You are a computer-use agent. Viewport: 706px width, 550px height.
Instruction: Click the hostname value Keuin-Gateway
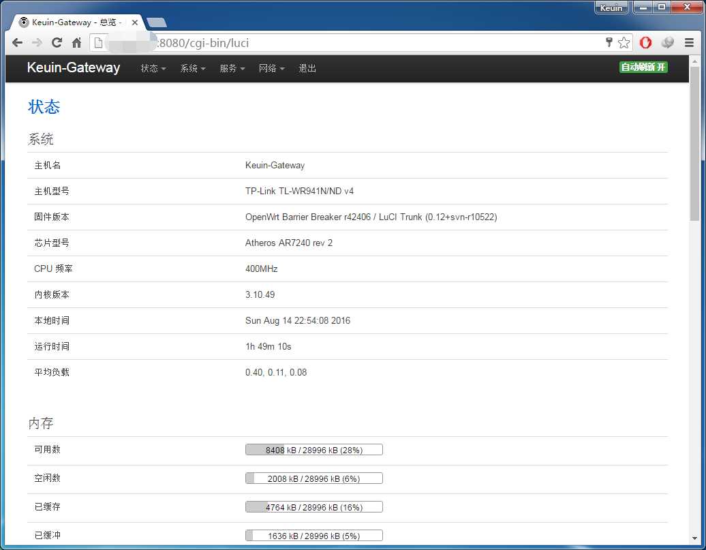point(275,166)
